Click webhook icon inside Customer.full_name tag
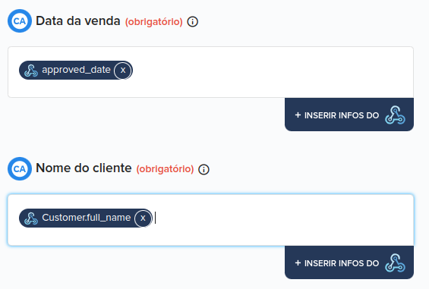Viewport: 429px width, 289px height. click(31, 218)
